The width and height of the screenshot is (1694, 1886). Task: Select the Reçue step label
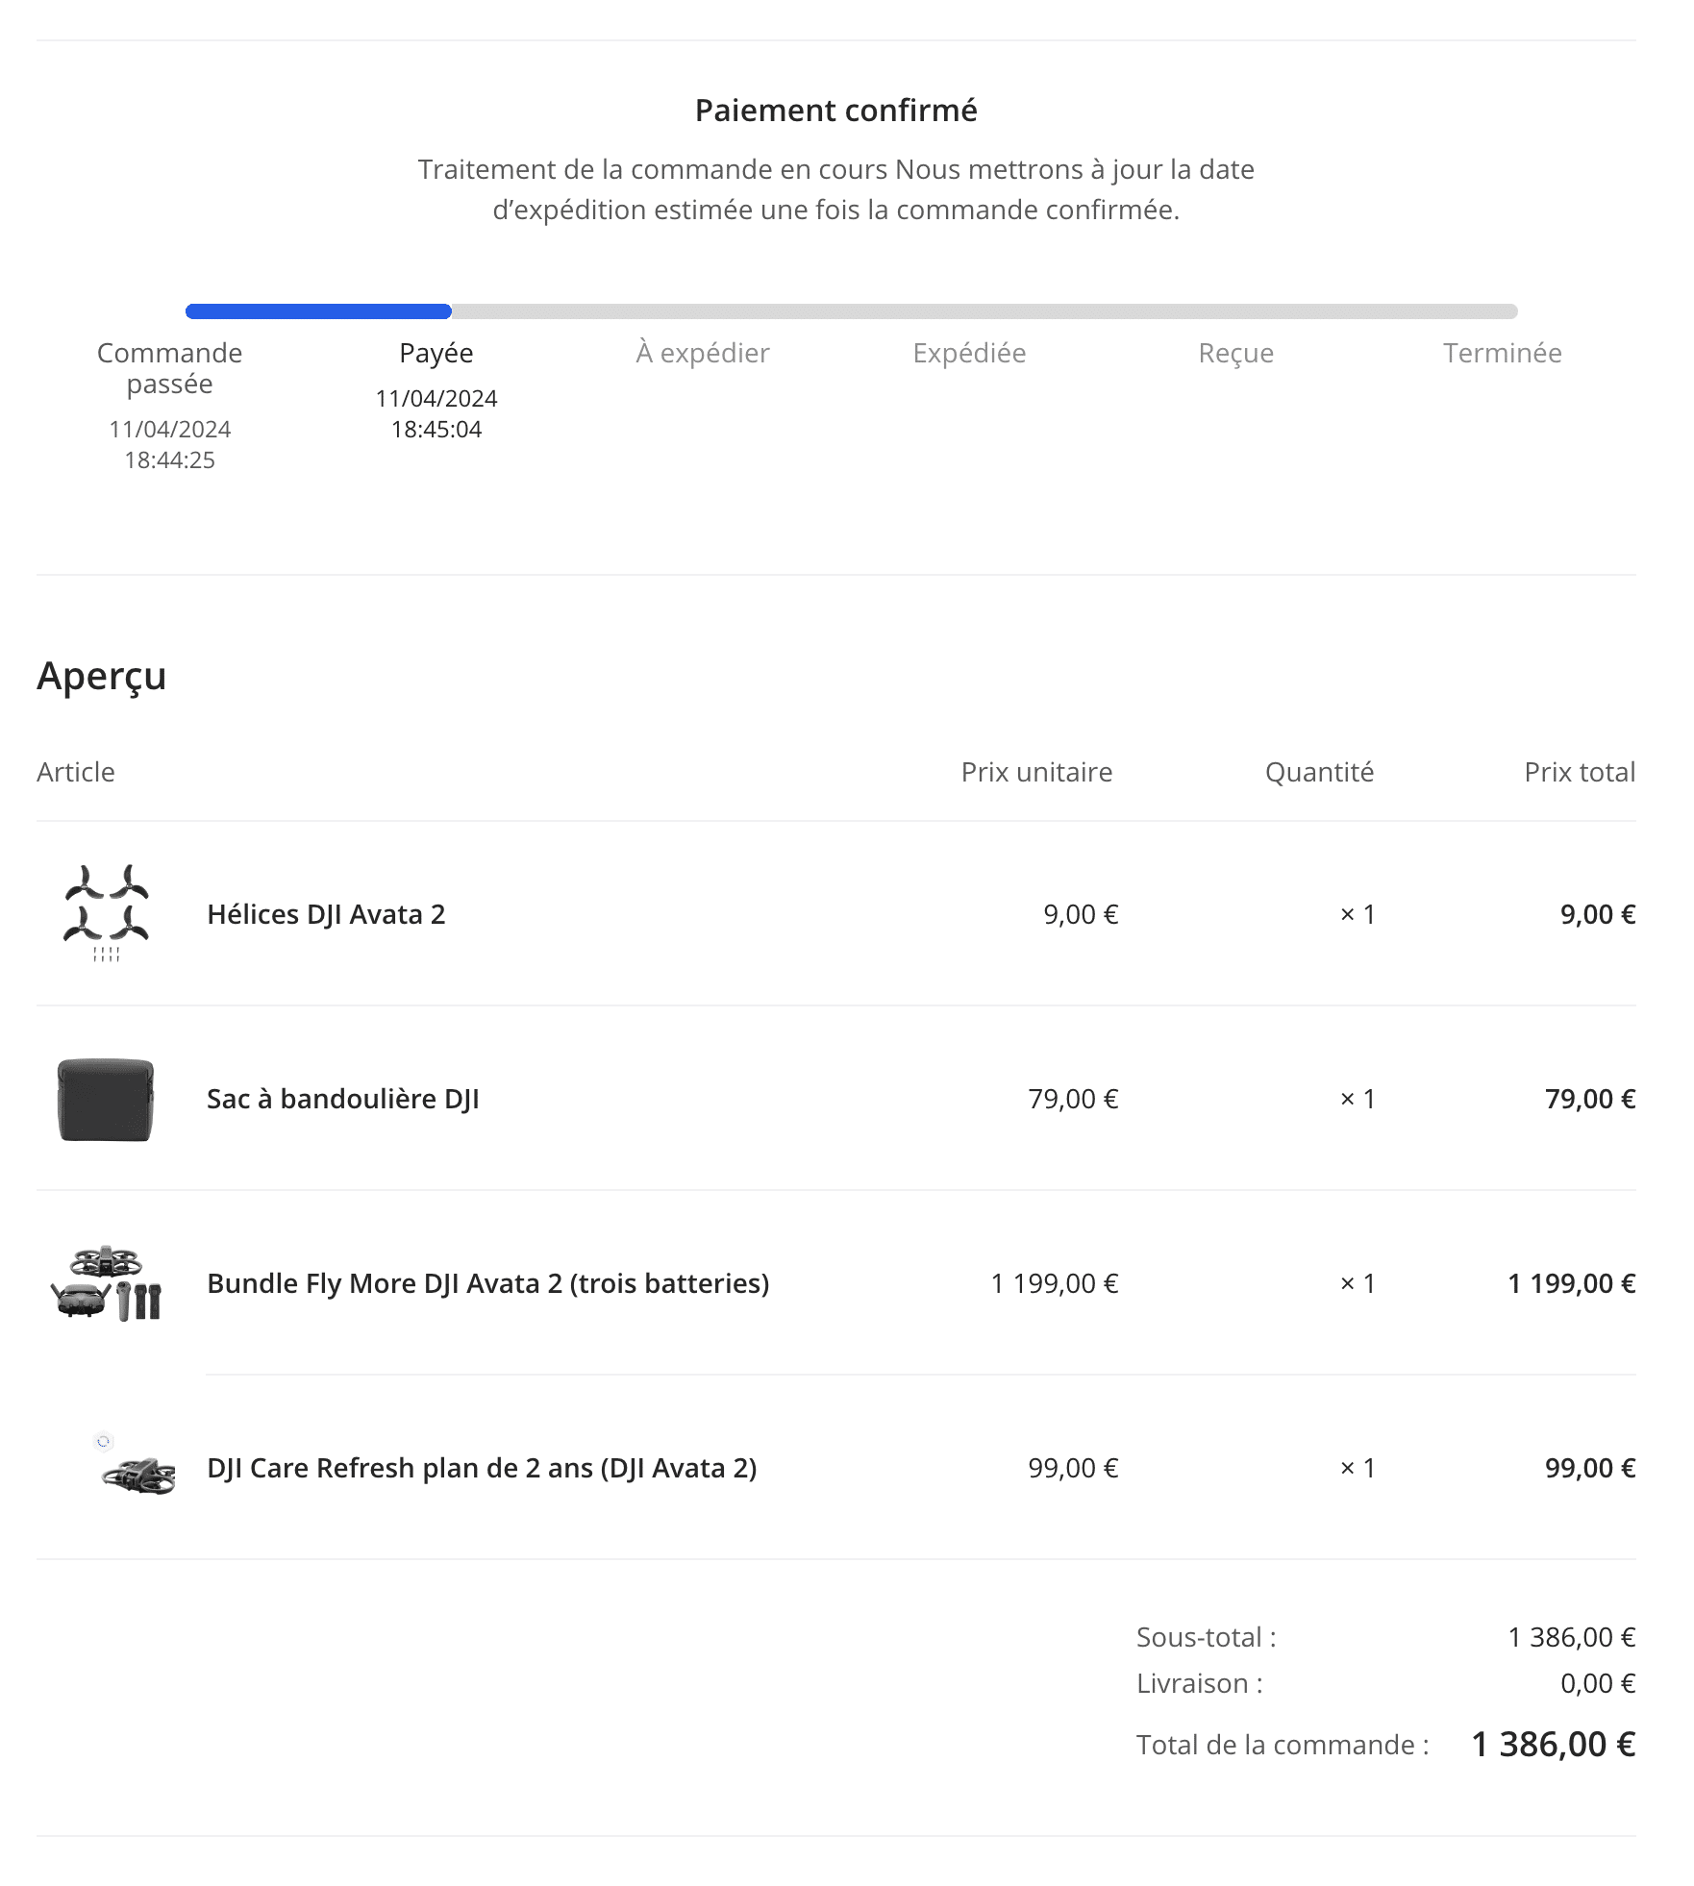click(1235, 353)
